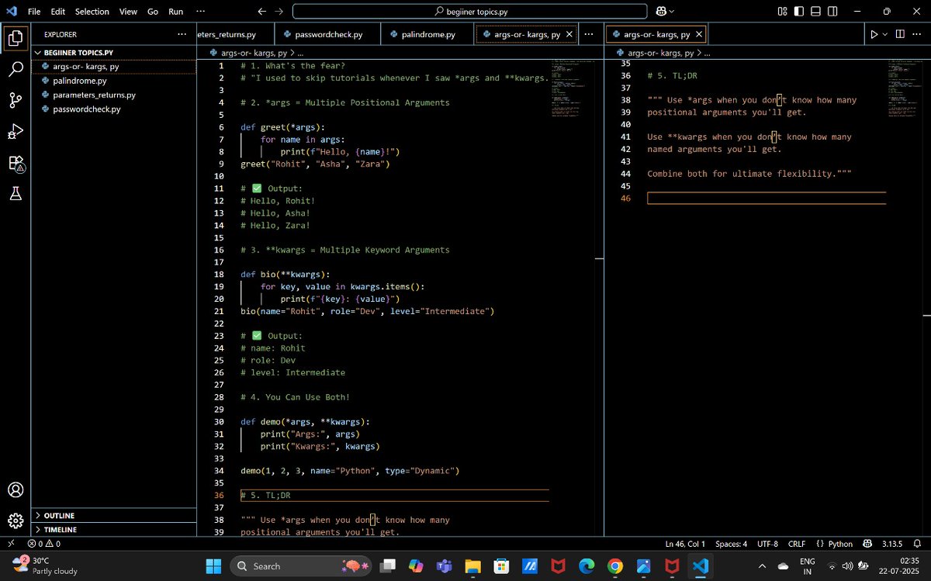Click args-or- kargs breadcrumb in left editor
Screen dimensions: 931x581
pyautogui.click(x=254, y=53)
